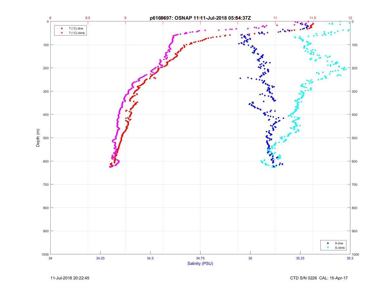Click the '800' depth tick on left axis
This screenshot has height=286, width=387.
pos(45,208)
